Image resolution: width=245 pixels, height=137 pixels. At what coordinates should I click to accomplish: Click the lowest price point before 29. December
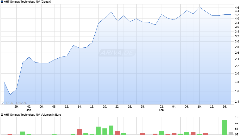point(10,95)
